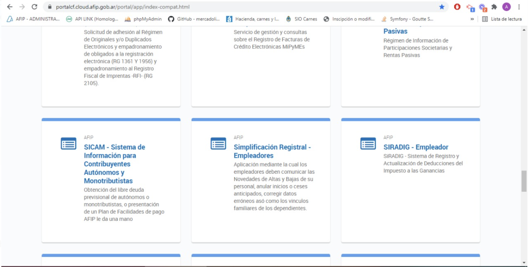The width and height of the screenshot is (528, 267).
Task: Open the purple profile avatar
Action: [x=507, y=7]
